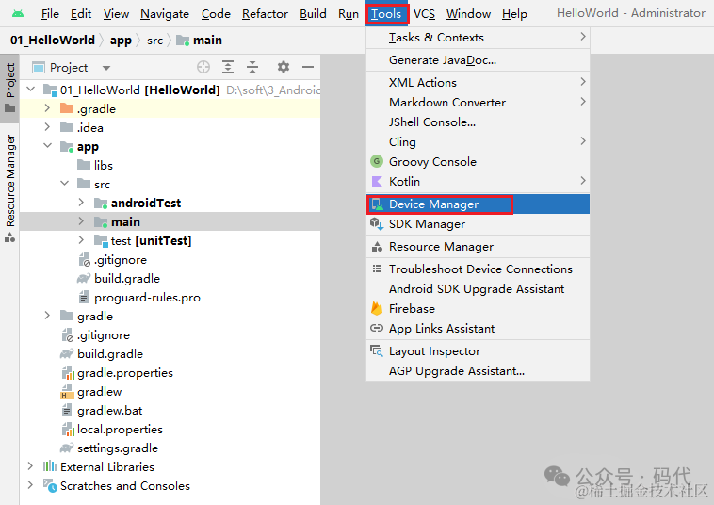Click the App Links Assistant link icon
The height and width of the screenshot is (505, 714).
377,328
